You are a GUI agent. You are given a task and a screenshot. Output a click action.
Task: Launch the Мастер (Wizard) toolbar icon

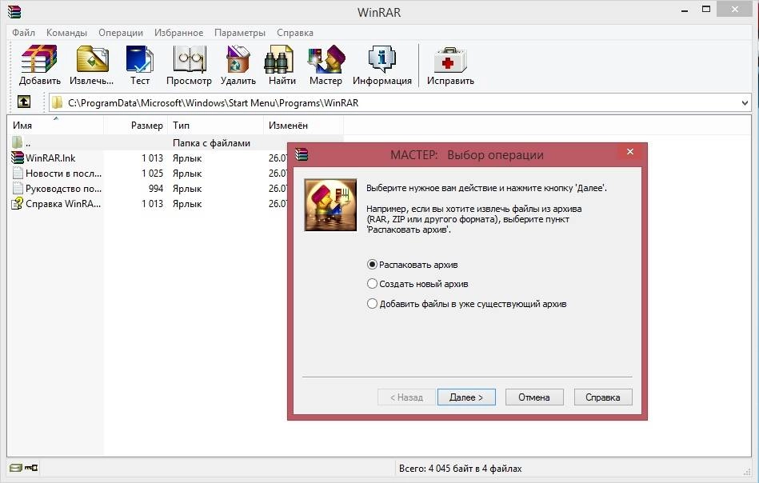click(326, 59)
